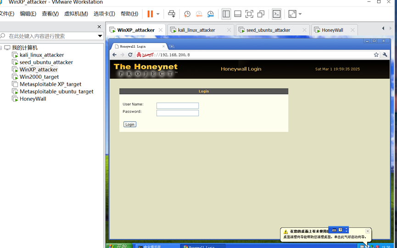The image size is (397, 248).
Task: Close the seed_ubuntu_attacker tab
Action: [x=304, y=30]
